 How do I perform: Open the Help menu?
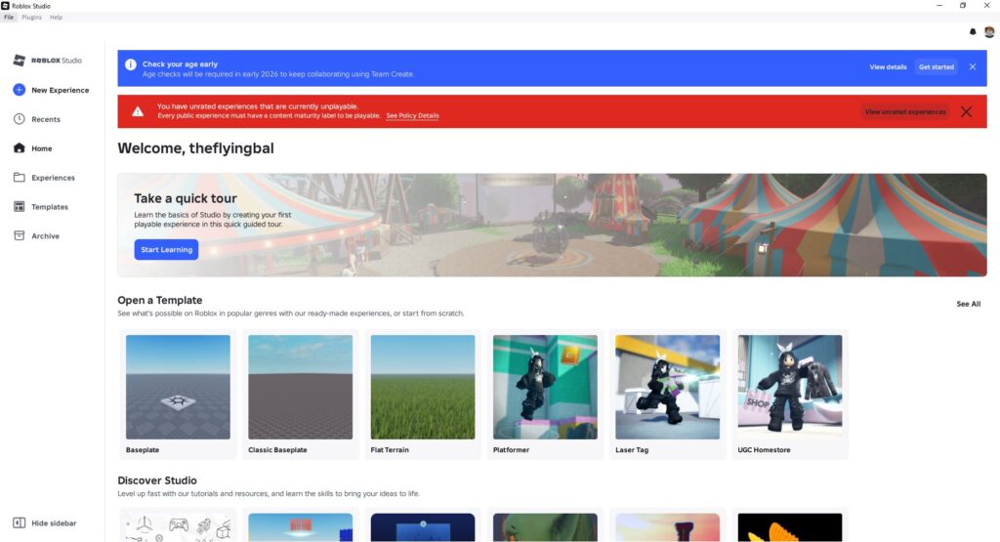click(56, 18)
